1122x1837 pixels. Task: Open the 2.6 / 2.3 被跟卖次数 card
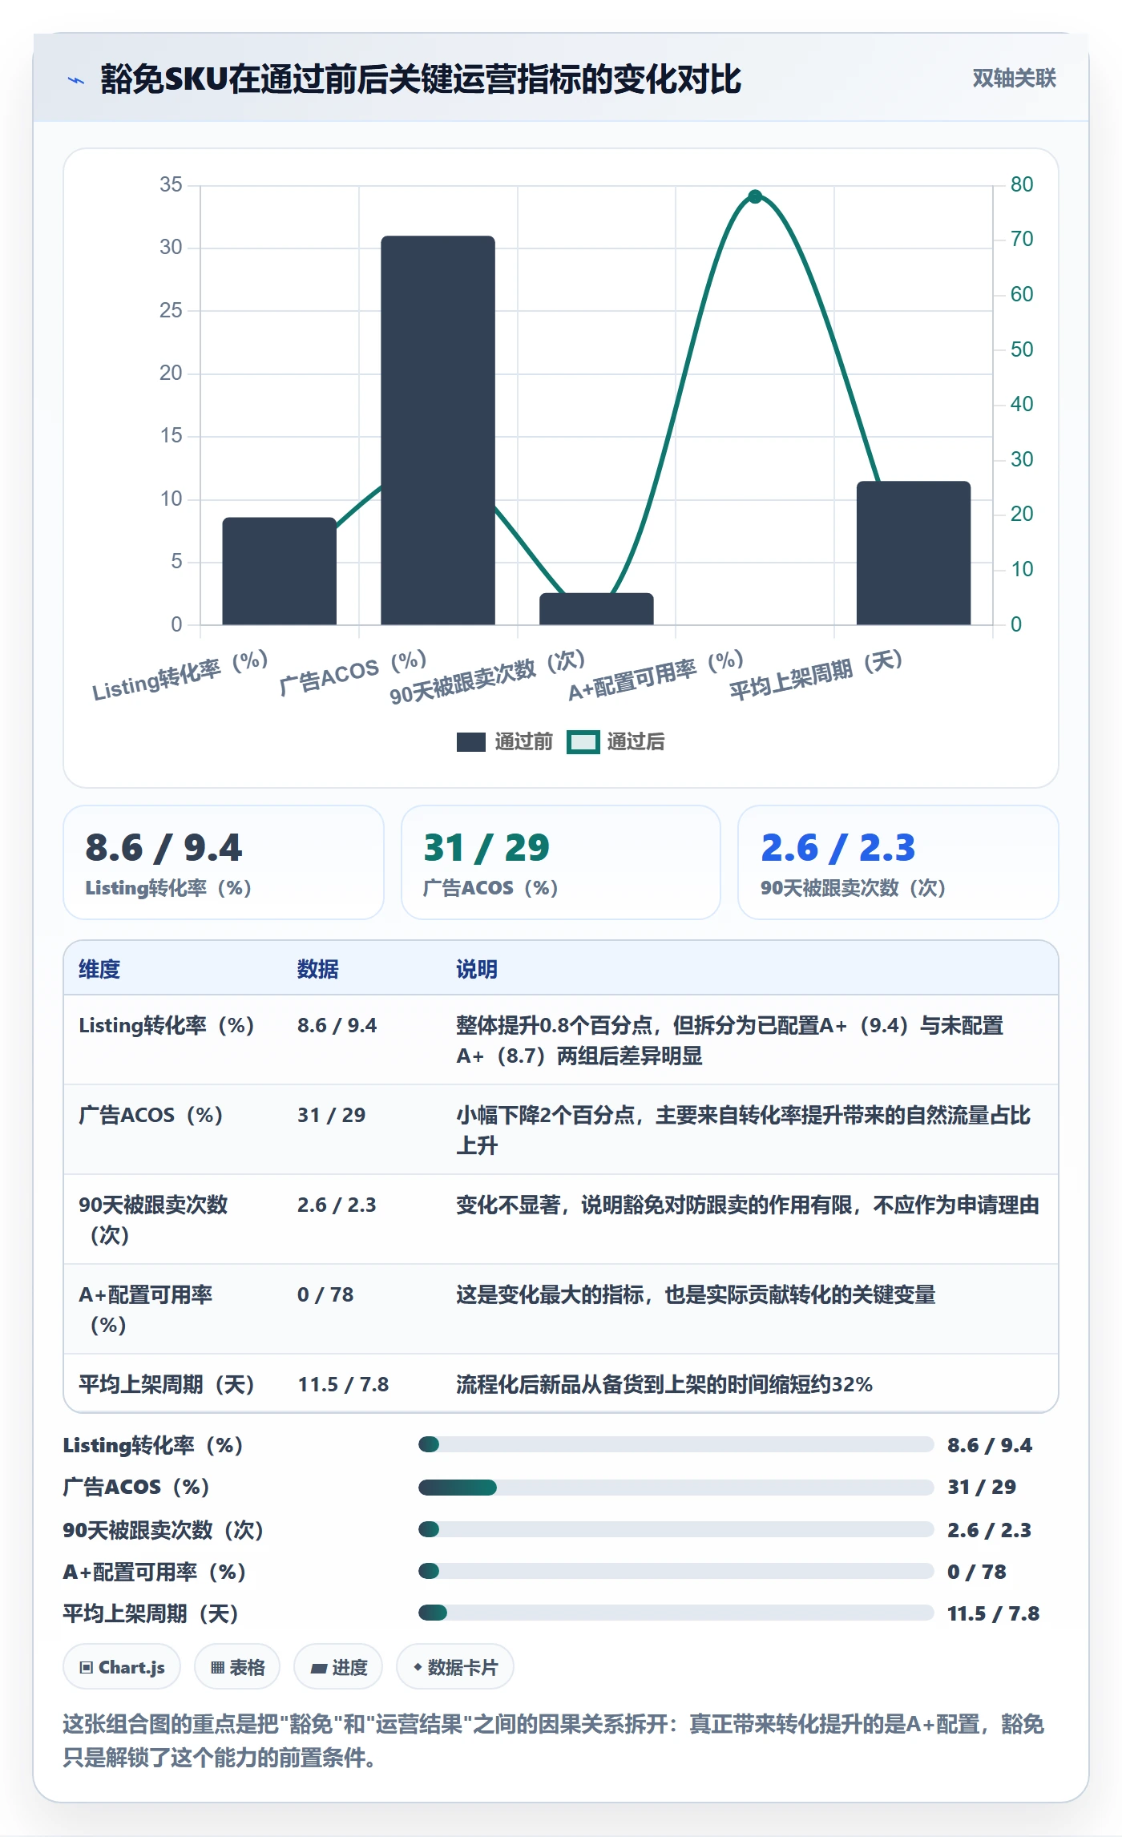898,862
